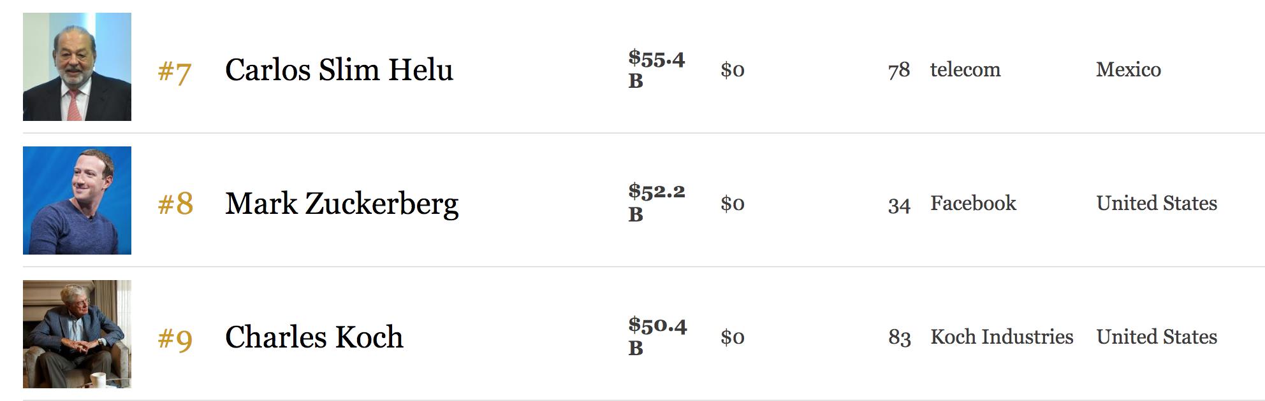Screen dimensions: 1265x401
Task: Open Charles Koch's profile name link
Action: [x=314, y=337]
